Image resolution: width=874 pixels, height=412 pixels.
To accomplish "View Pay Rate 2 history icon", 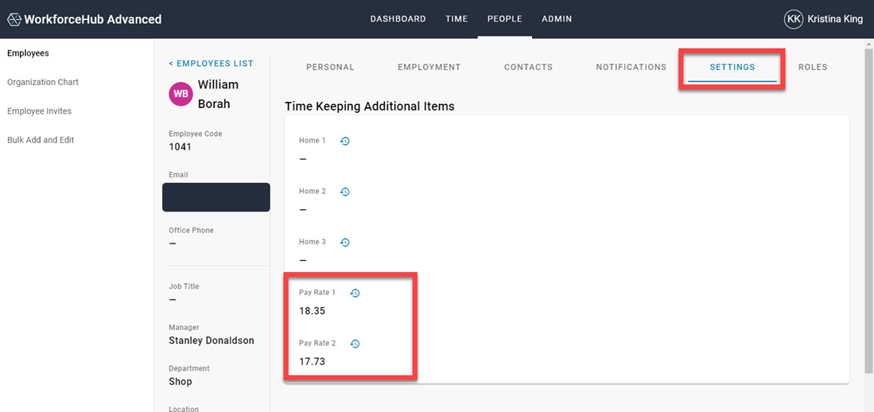I will pos(355,344).
